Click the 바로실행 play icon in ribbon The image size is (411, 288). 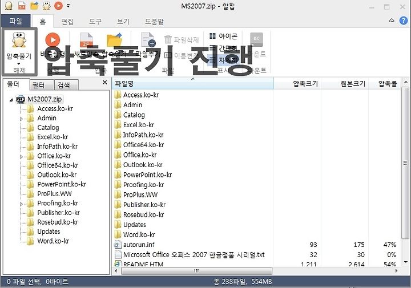(53, 40)
